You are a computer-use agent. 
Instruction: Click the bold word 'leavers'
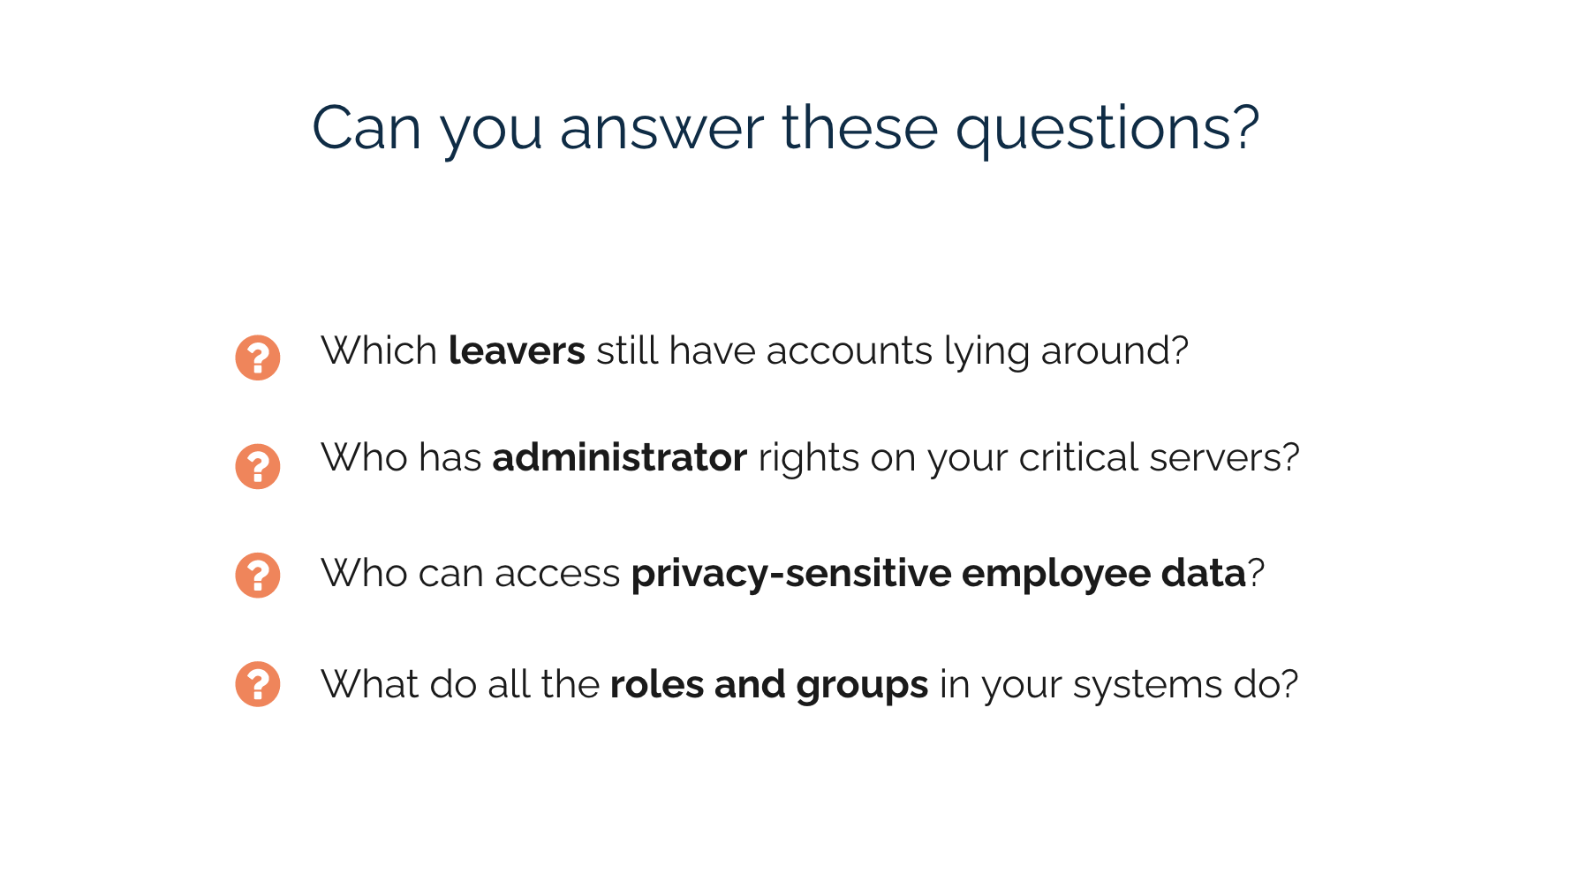517,350
